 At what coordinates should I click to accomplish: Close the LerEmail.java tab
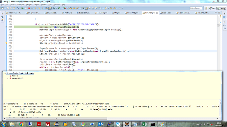pyautogui.click(x=157, y=13)
